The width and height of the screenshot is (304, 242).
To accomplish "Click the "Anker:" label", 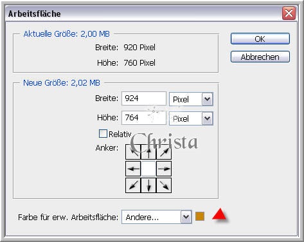I will point(107,148).
